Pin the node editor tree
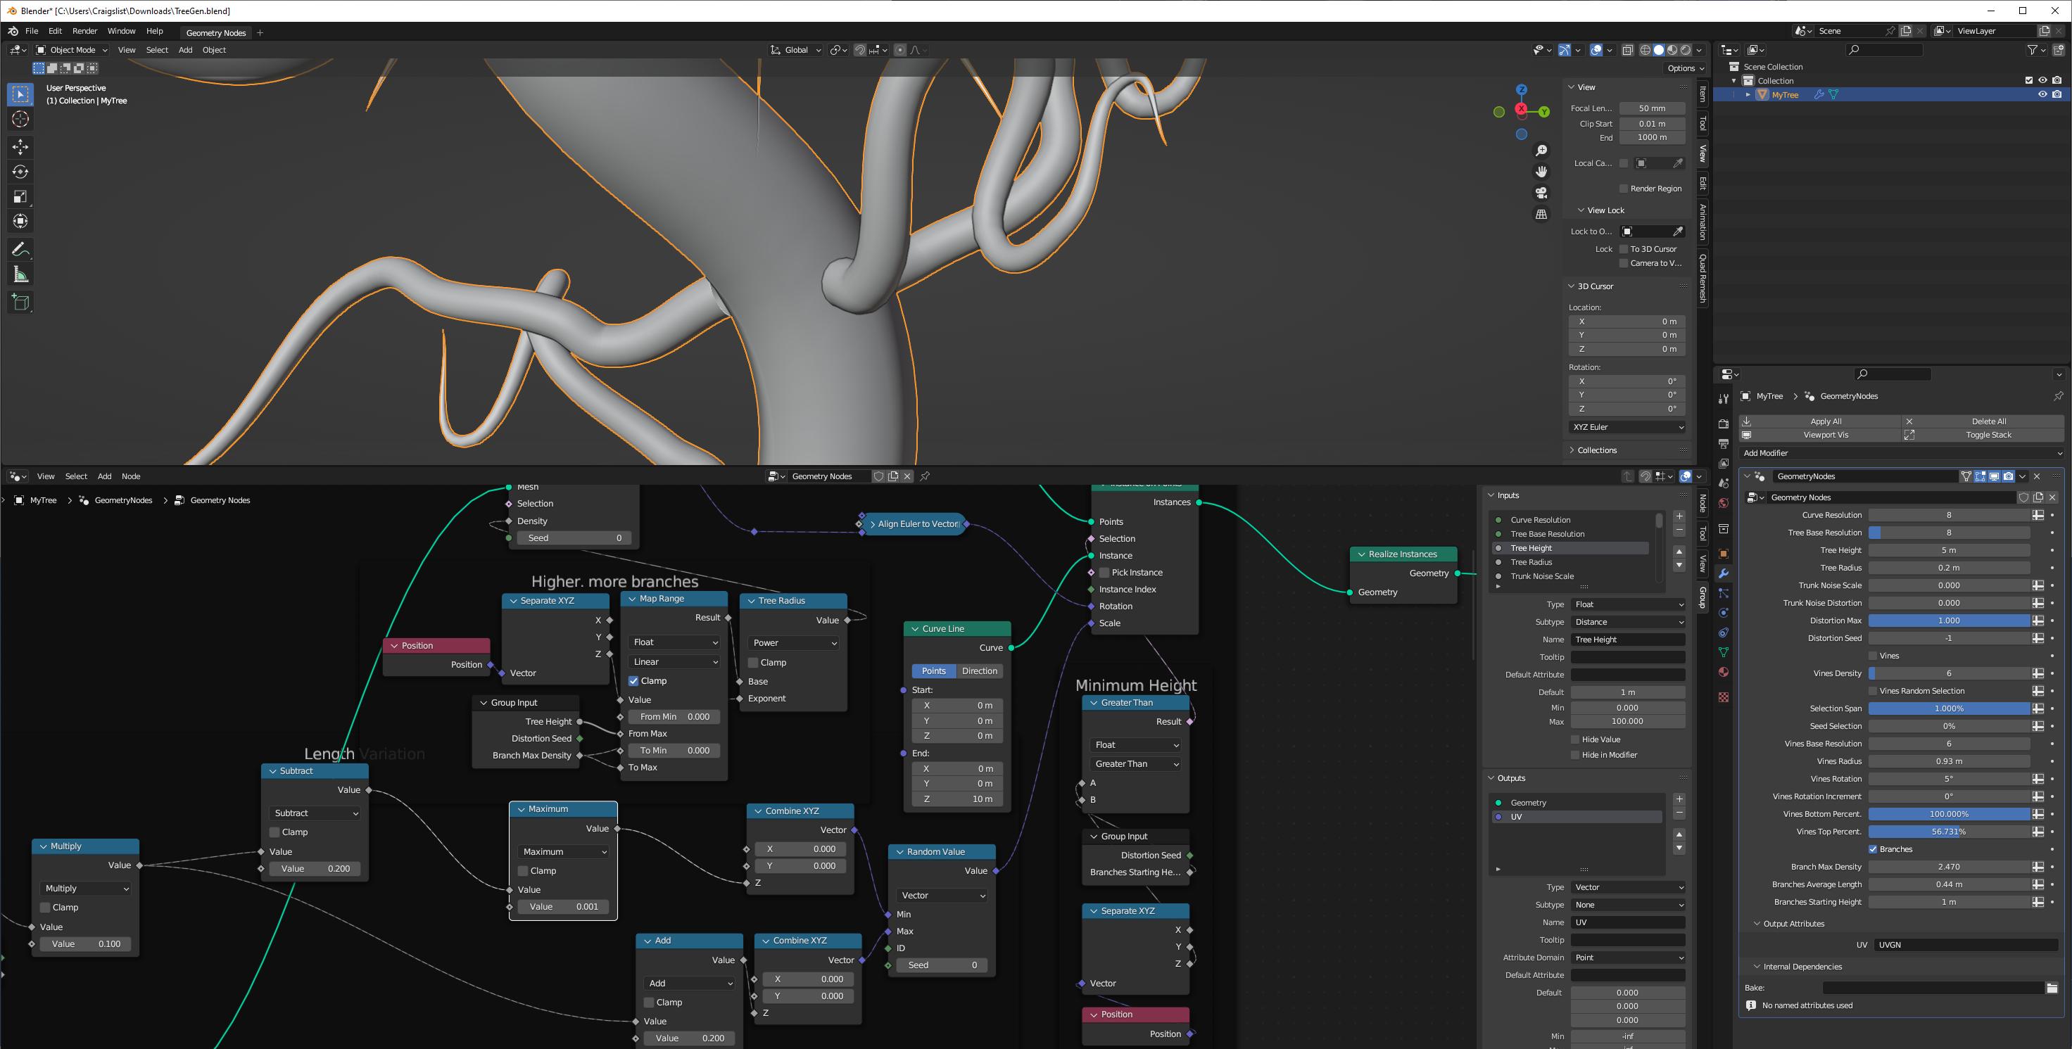The width and height of the screenshot is (2072, 1049). (x=925, y=476)
